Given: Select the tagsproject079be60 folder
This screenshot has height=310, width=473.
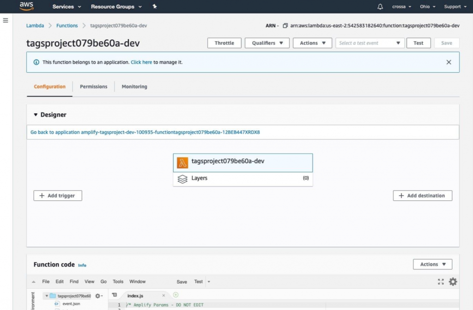Looking at the screenshot, I should tap(71, 296).
